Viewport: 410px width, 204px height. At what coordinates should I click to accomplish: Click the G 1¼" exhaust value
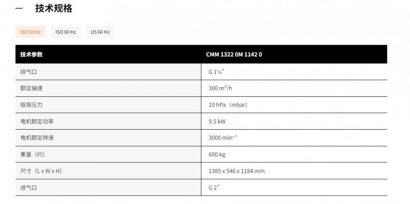tap(216, 72)
